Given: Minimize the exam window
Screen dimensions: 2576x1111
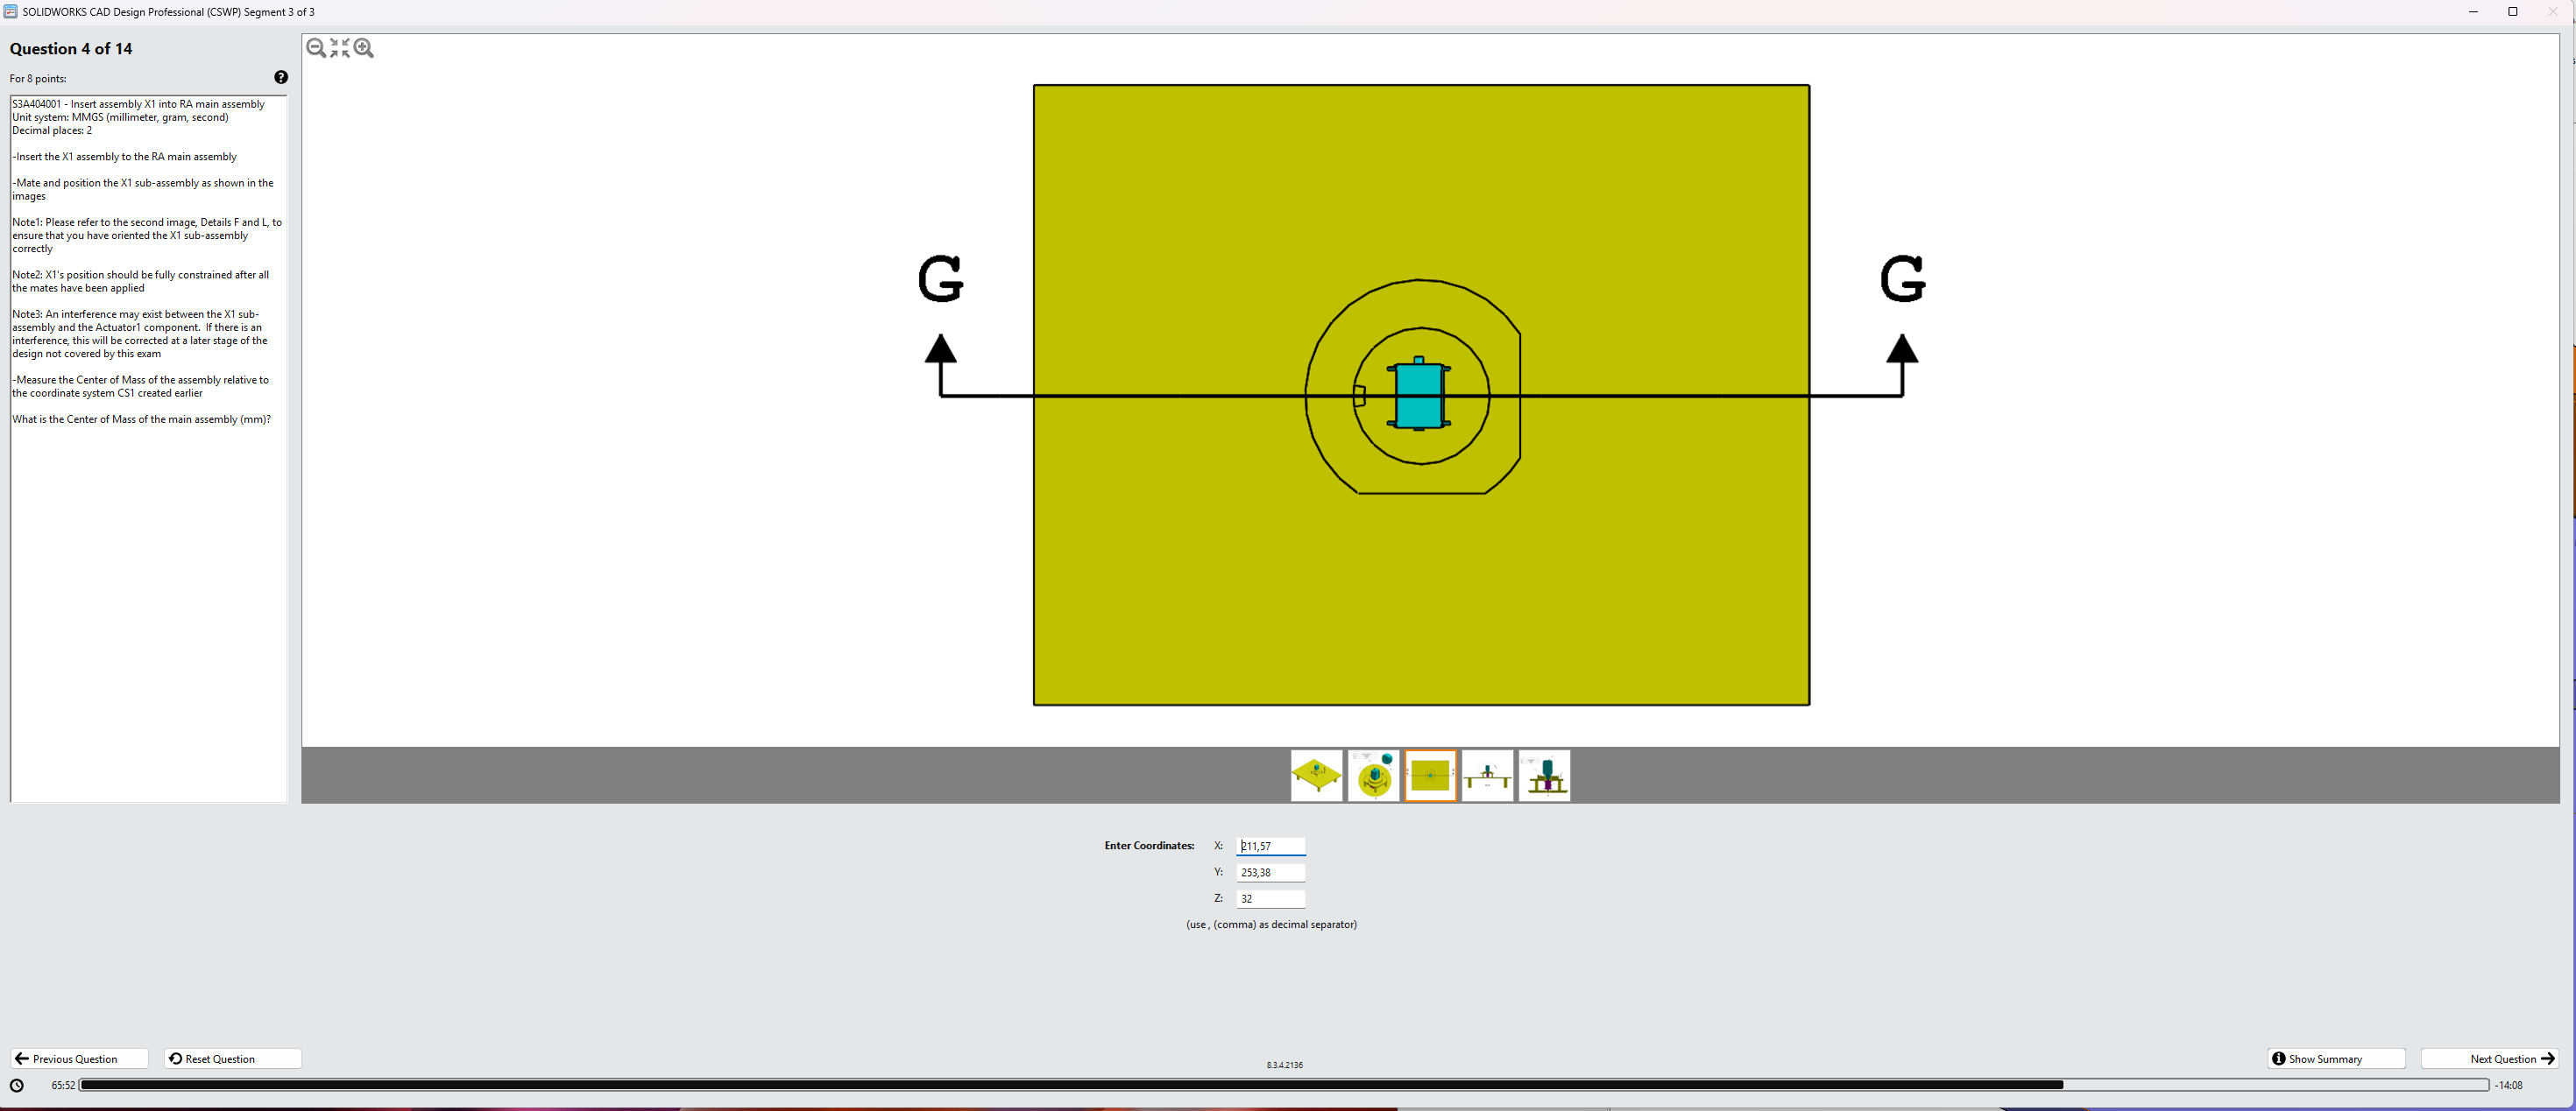Looking at the screenshot, I should click(x=2473, y=11).
